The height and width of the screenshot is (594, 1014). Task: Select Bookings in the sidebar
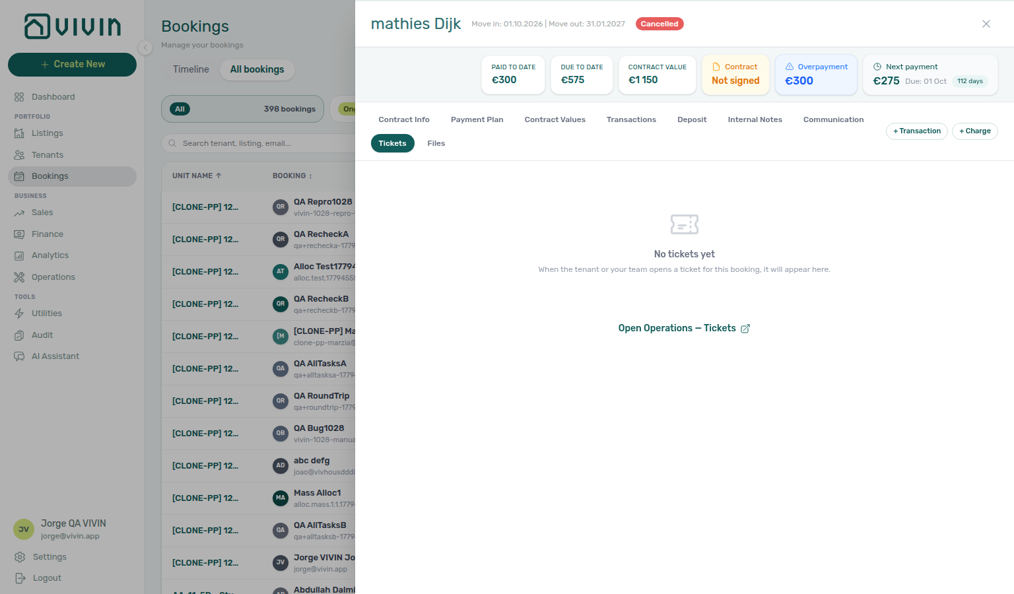(72, 176)
